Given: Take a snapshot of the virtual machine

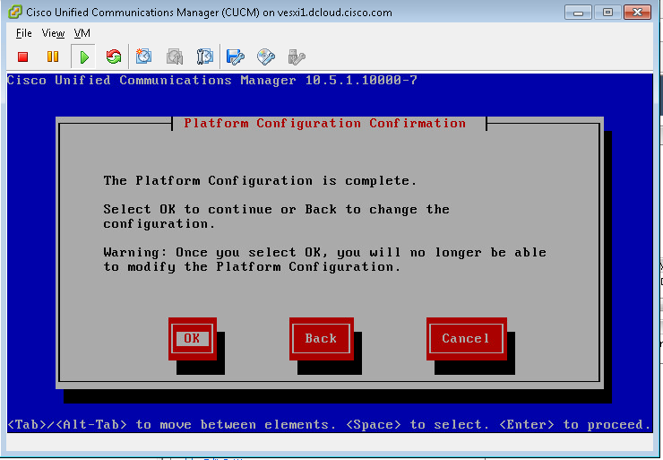Looking at the screenshot, I should (x=143, y=56).
